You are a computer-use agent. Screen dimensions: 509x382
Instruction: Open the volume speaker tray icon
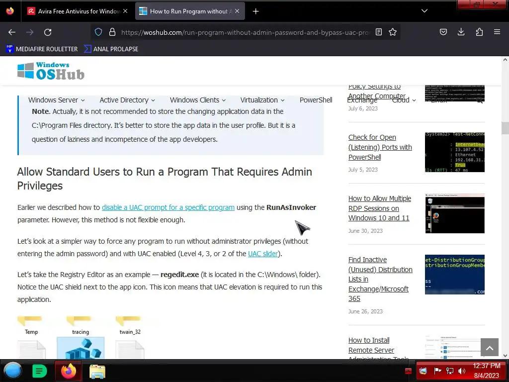pyautogui.click(x=462, y=371)
